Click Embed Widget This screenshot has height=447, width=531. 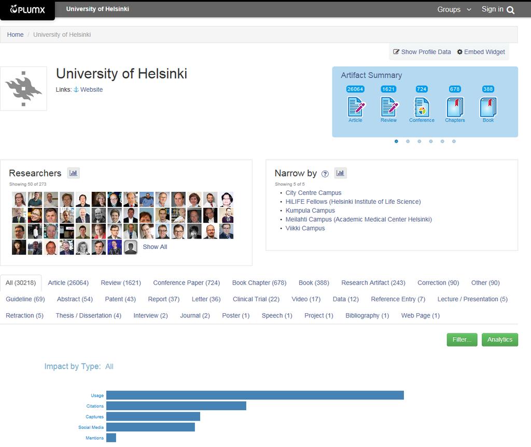[x=481, y=52]
